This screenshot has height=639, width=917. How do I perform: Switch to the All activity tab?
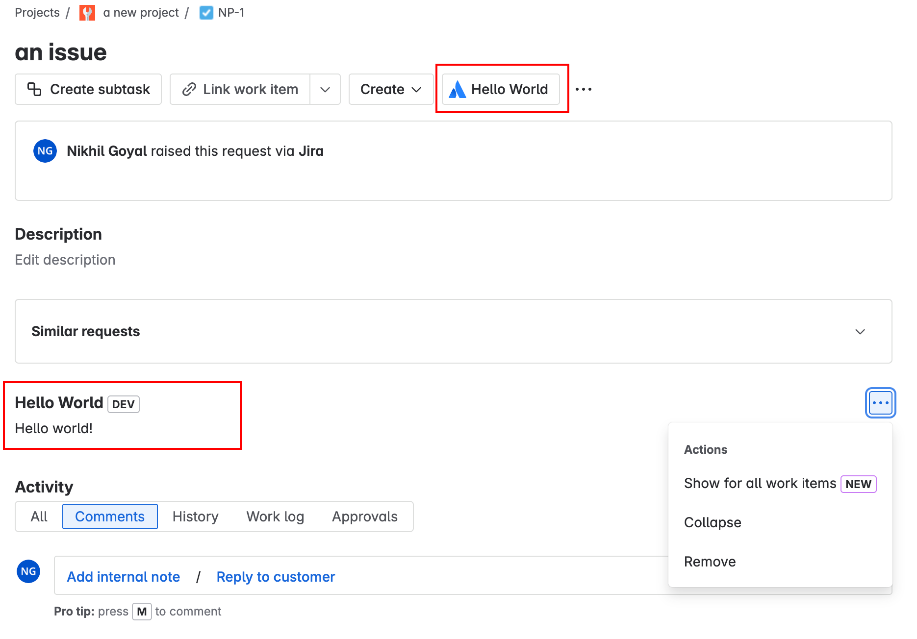39,516
